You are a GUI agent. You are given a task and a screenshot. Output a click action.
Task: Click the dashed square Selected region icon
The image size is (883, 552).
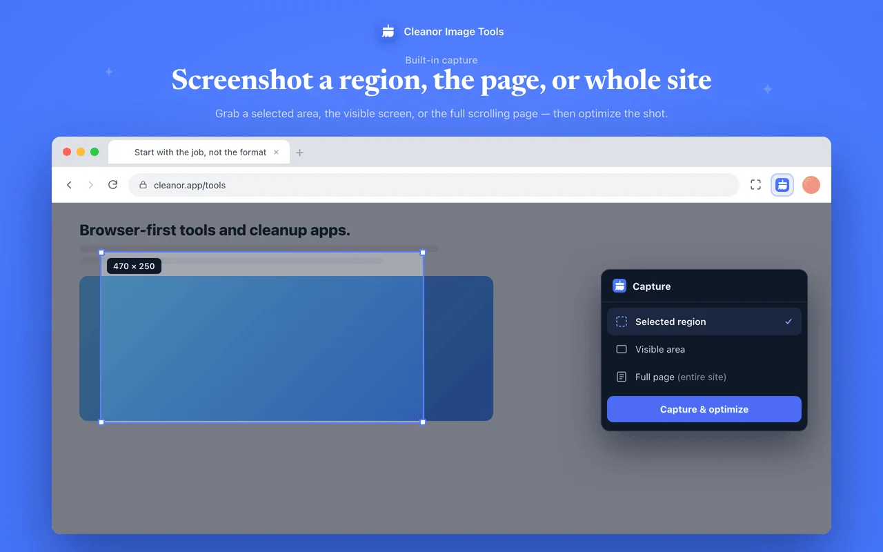[x=622, y=322]
